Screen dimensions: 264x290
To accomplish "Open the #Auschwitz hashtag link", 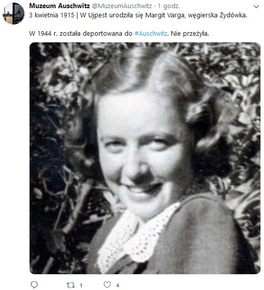I will (x=151, y=34).
